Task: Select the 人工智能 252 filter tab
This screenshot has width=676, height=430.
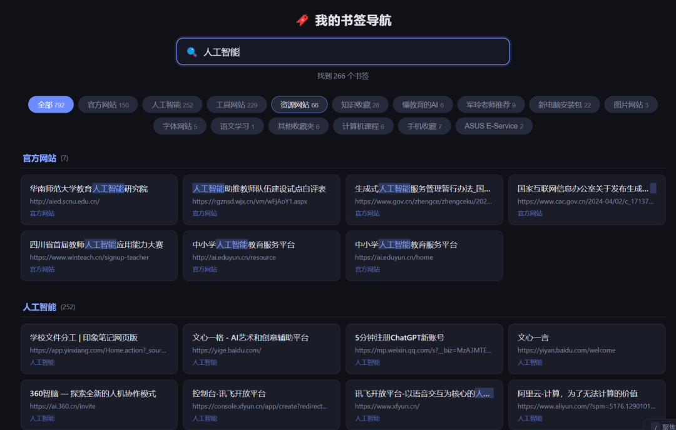Action: [x=172, y=105]
